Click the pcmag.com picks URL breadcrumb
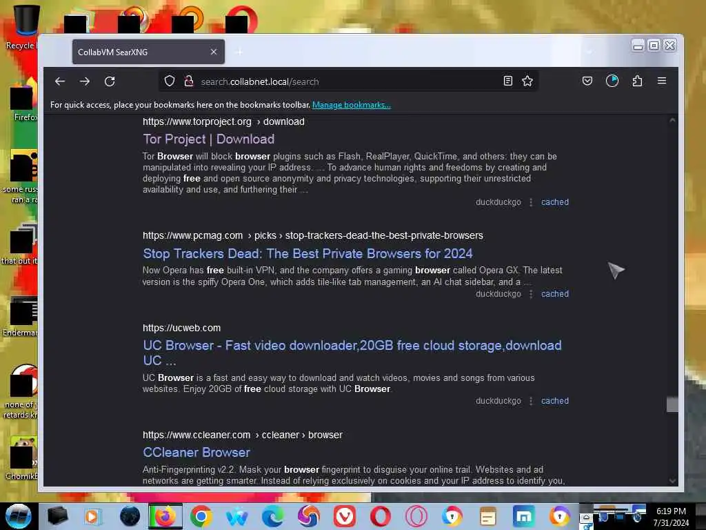This screenshot has width=706, height=530. (313, 235)
